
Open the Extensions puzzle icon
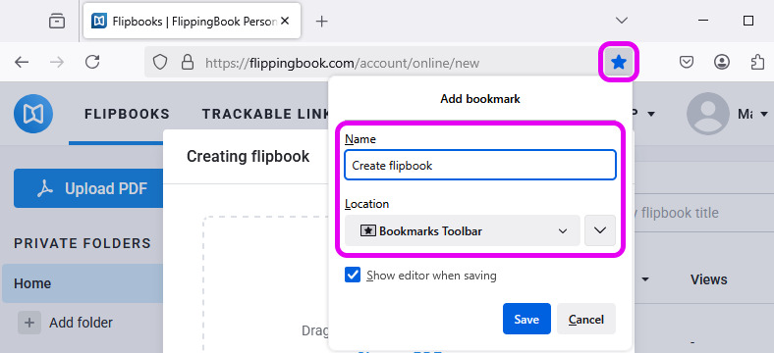757,62
